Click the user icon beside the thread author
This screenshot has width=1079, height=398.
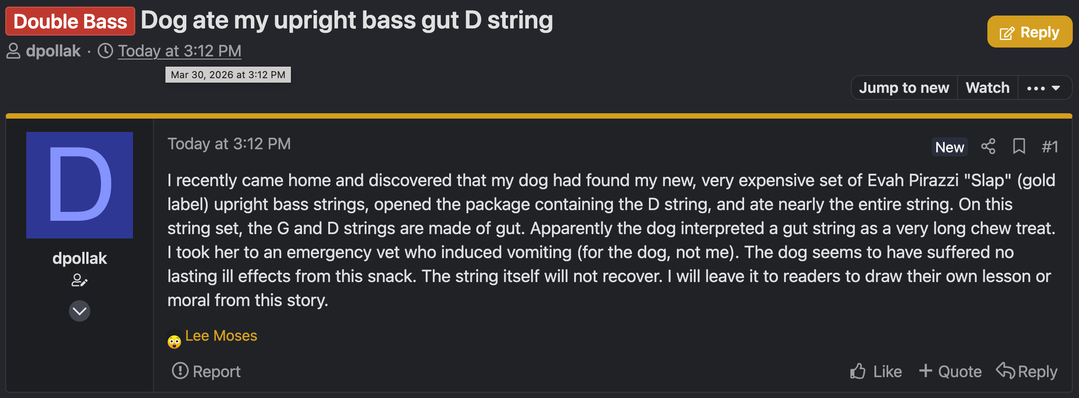coord(13,51)
